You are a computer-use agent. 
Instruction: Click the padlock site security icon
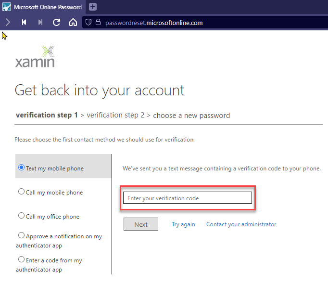pyautogui.click(x=98, y=22)
